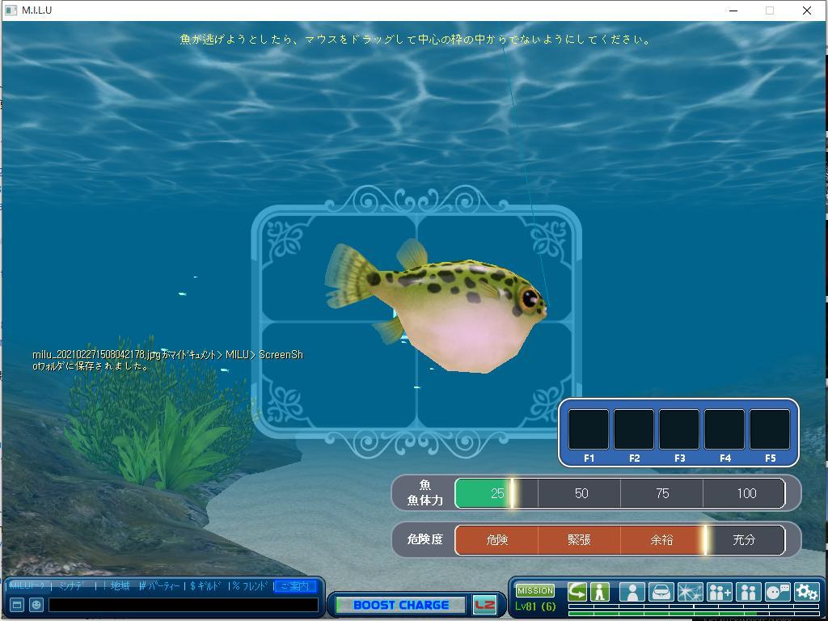Click the green standing avatar icon
Image resolution: width=828 pixels, height=621 pixels.
[600, 592]
